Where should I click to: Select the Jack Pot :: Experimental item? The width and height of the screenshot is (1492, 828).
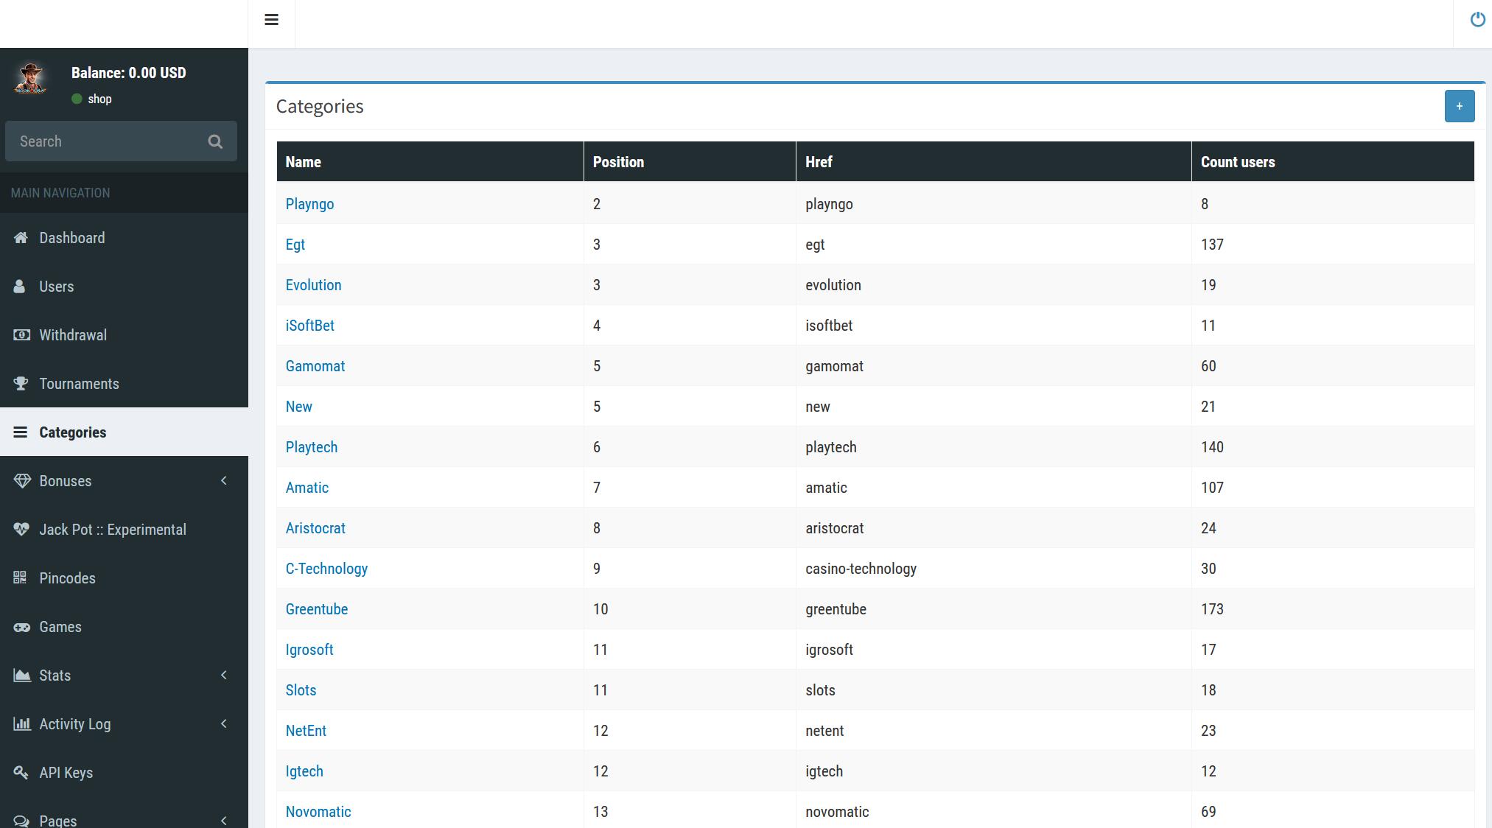pos(124,529)
